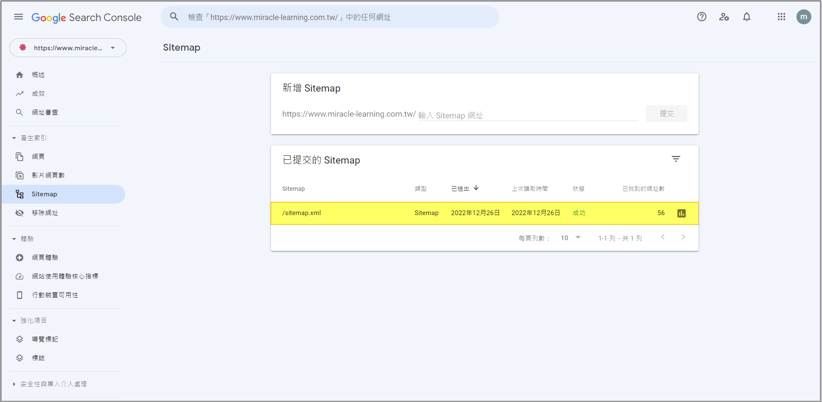Open the Google apps grid
The image size is (822, 402).
point(781,17)
